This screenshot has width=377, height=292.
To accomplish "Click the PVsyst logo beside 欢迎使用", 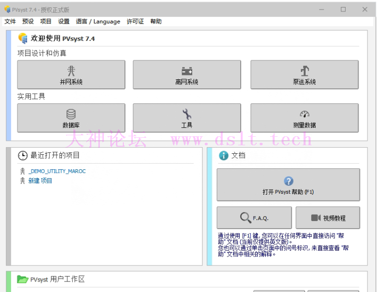I will coord(23,38).
